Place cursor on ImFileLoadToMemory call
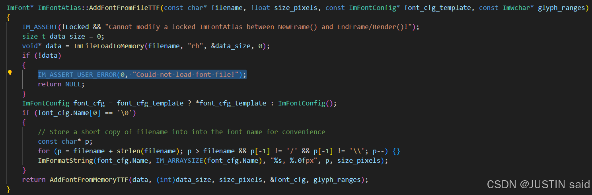Viewport: 592px width, 195px height. 108,46
